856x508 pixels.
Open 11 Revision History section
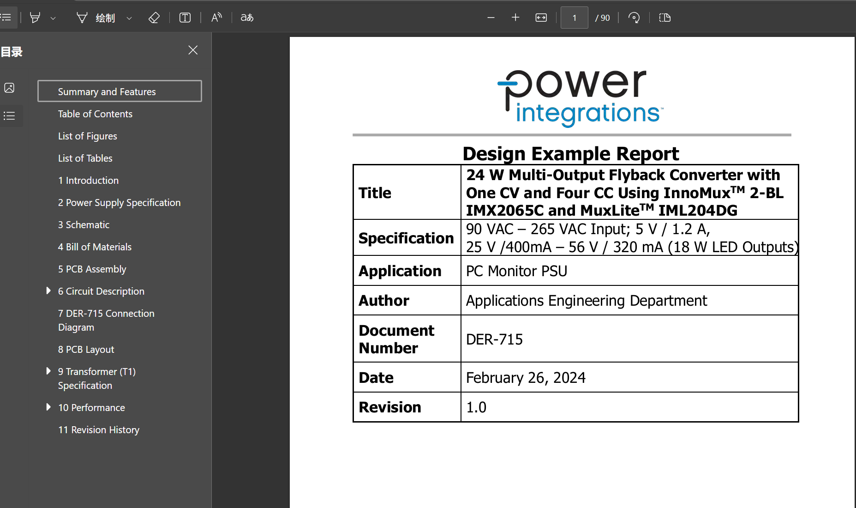click(99, 429)
